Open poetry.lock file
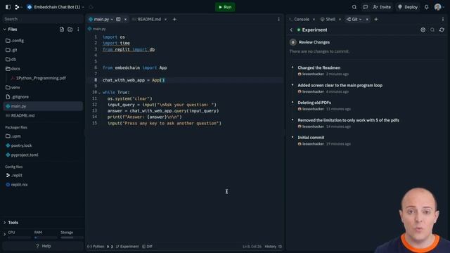 tap(43, 145)
